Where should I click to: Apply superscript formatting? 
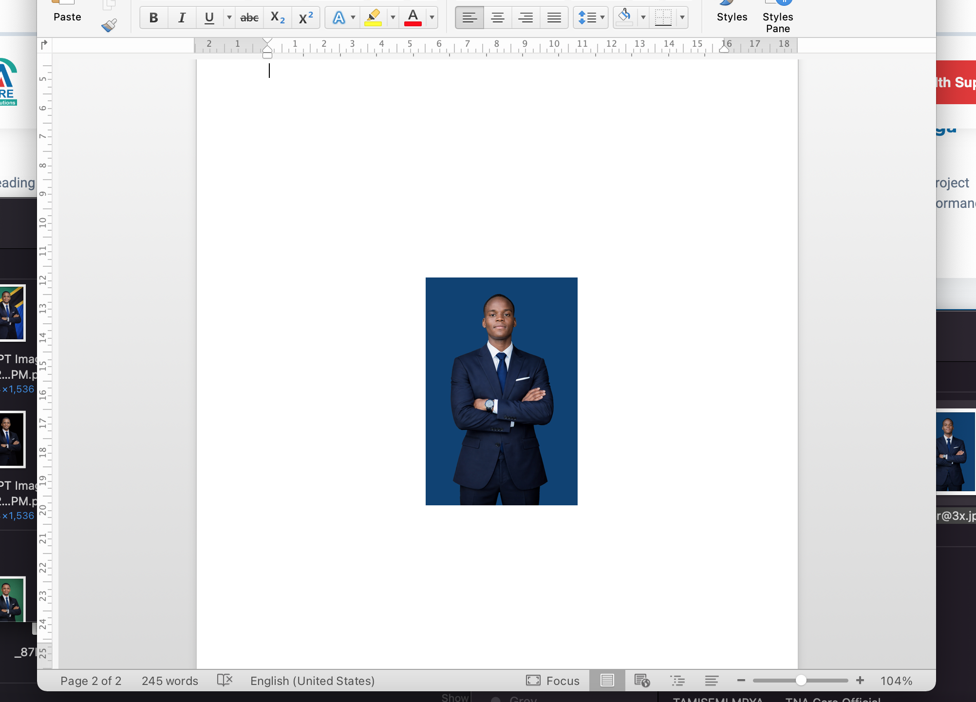[306, 18]
